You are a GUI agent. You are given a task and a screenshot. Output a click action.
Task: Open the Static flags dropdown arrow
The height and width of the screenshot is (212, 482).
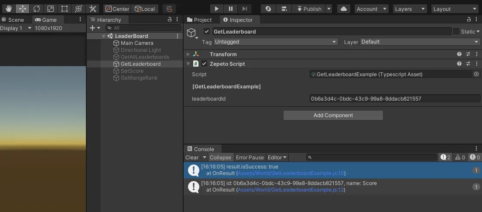(479, 32)
